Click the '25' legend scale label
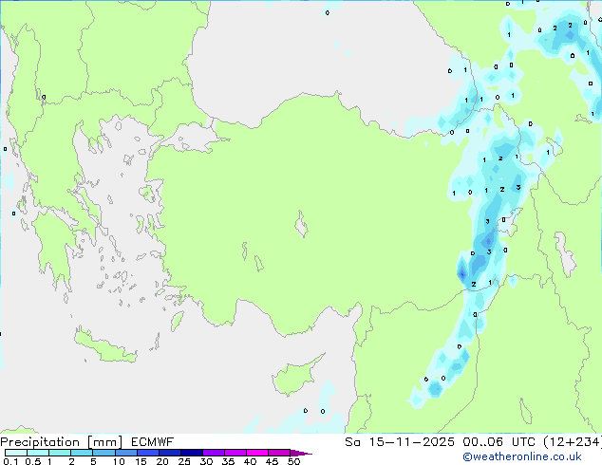This screenshot has width=602, height=465. click(x=184, y=461)
